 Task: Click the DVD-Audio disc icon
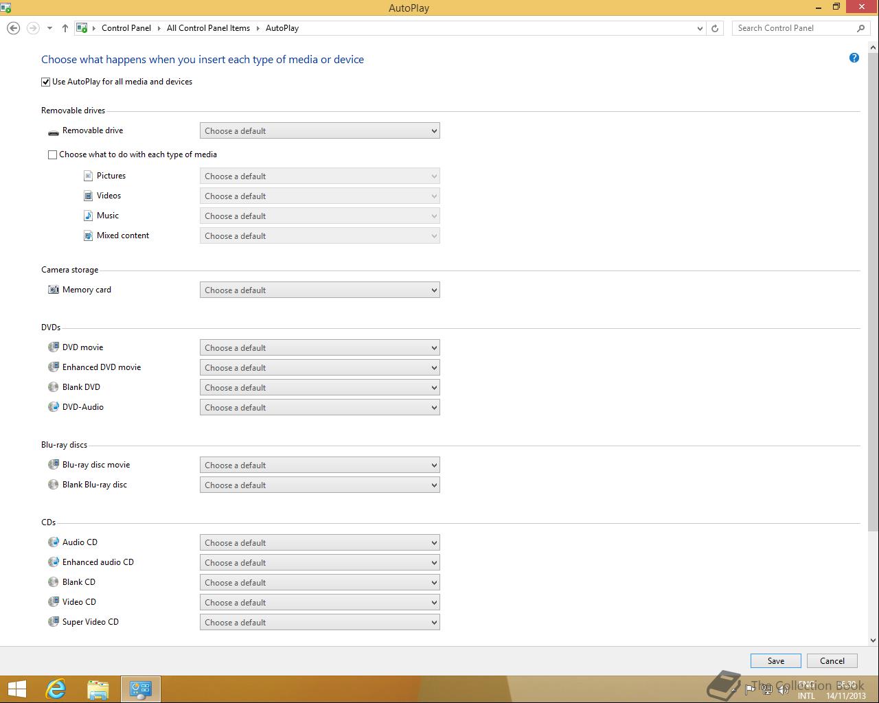point(54,407)
